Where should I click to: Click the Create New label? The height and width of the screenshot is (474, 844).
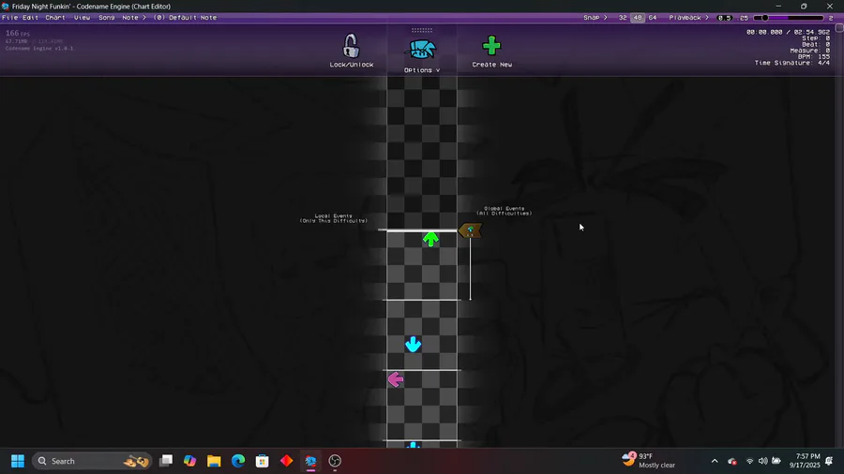492,65
